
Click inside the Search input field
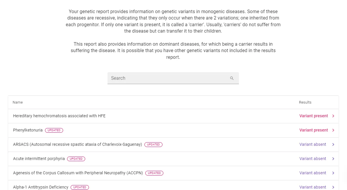pos(163,78)
